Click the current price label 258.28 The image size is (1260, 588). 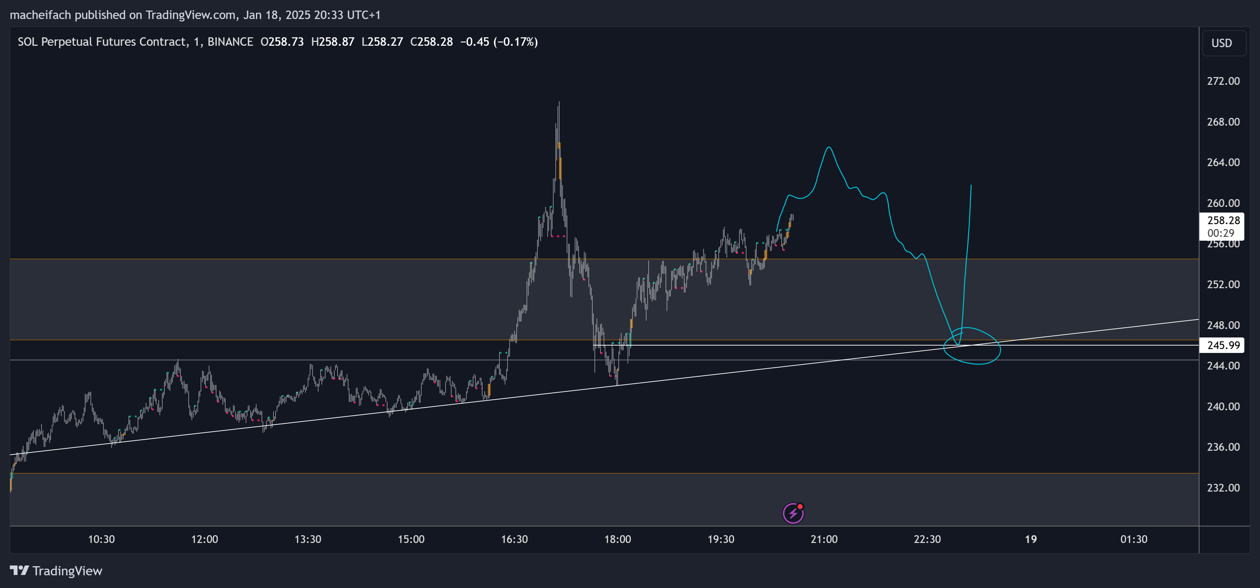tap(1223, 221)
